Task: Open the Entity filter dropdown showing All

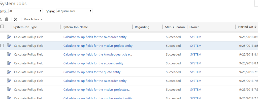Action: [25, 11]
